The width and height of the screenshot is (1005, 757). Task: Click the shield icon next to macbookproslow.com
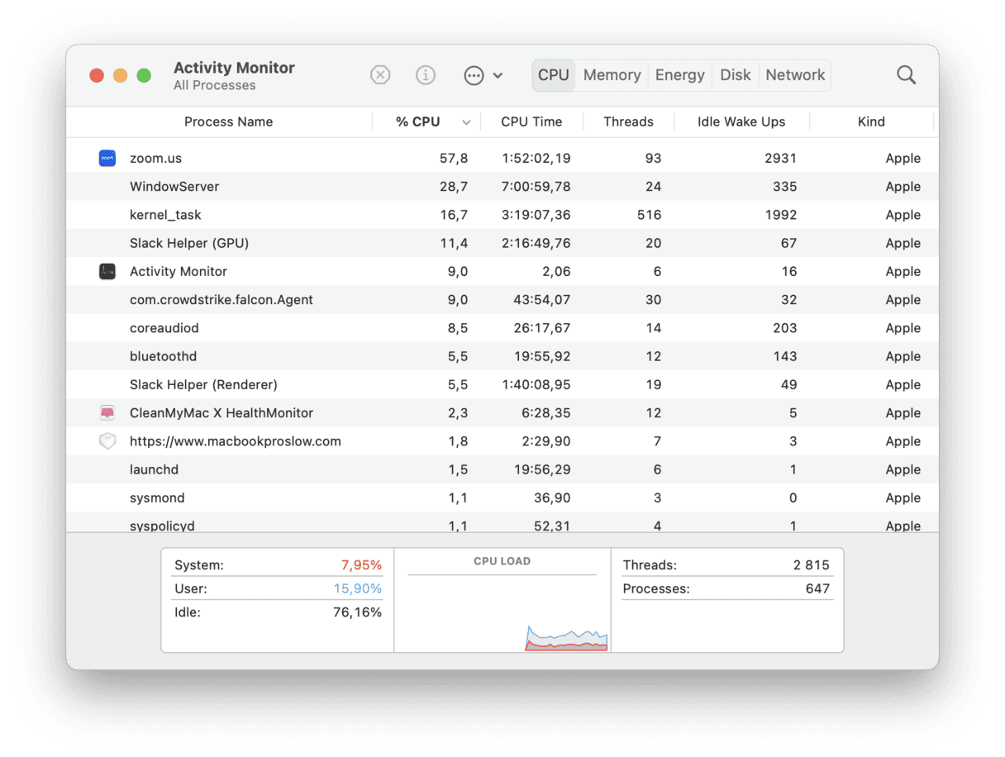107,440
